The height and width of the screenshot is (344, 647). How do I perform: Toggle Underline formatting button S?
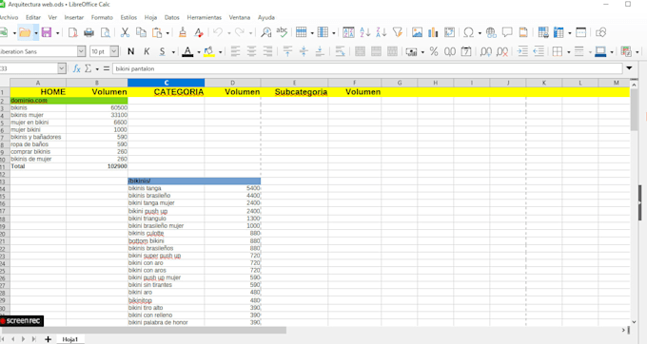coord(162,51)
